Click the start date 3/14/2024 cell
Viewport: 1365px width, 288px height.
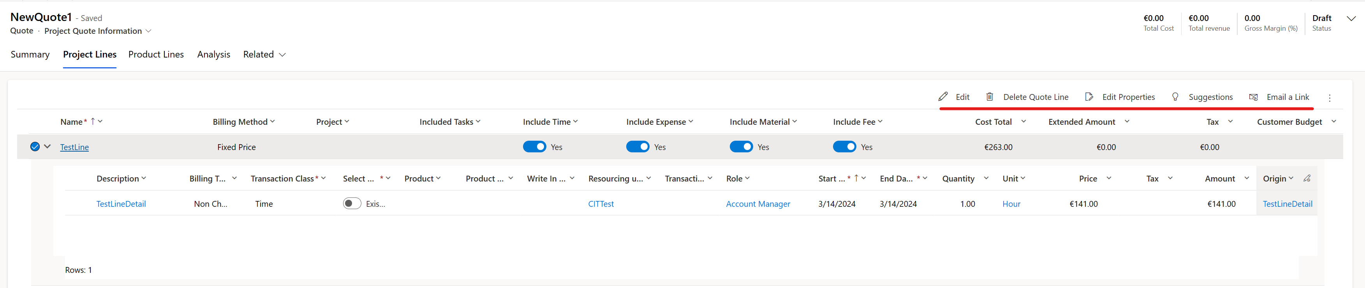coord(837,204)
